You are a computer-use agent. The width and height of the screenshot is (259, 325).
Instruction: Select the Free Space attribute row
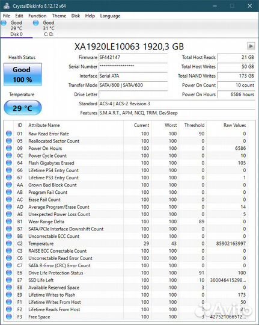[126, 317]
